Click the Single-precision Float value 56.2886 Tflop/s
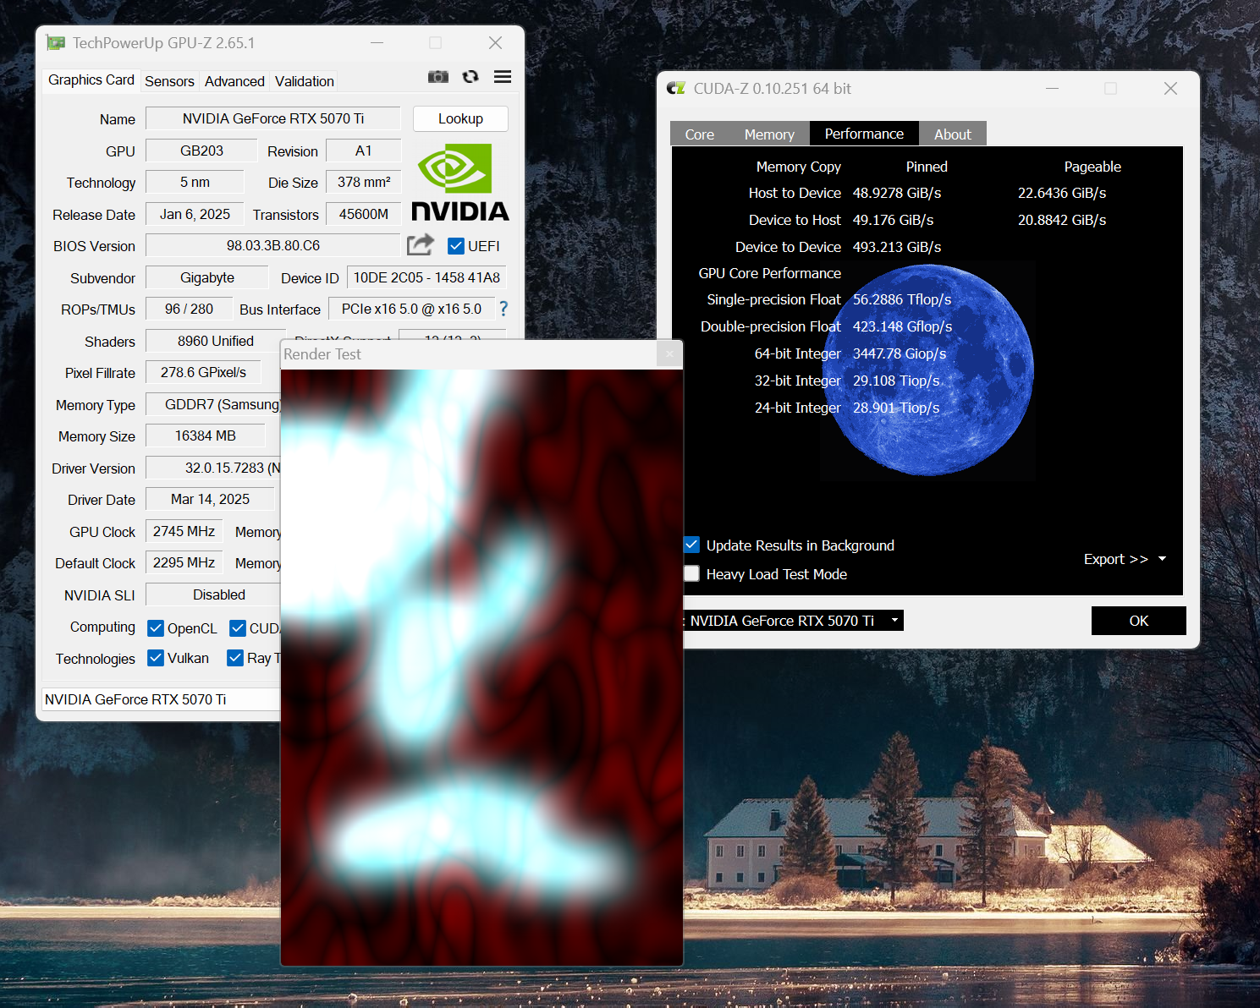The height and width of the screenshot is (1008, 1260). [902, 299]
